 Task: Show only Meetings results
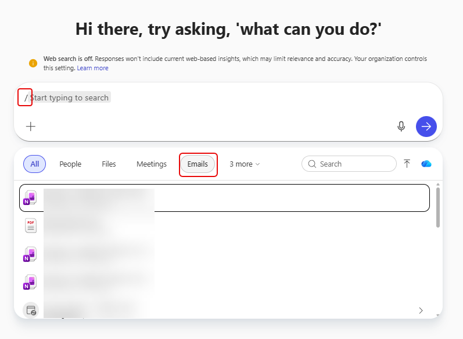tap(152, 164)
